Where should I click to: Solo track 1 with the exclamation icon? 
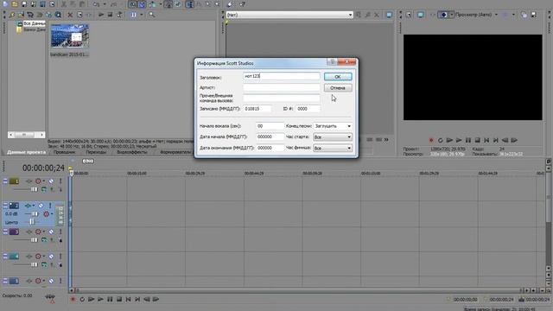tap(60, 181)
